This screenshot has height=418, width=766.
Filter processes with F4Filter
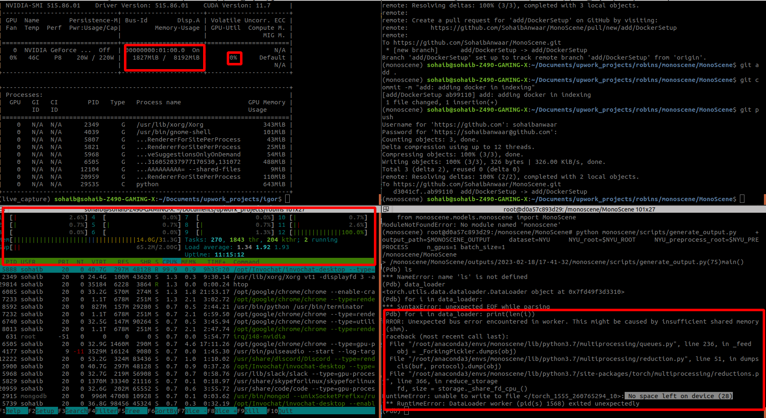pyautogui.click(x=103, y=411)
